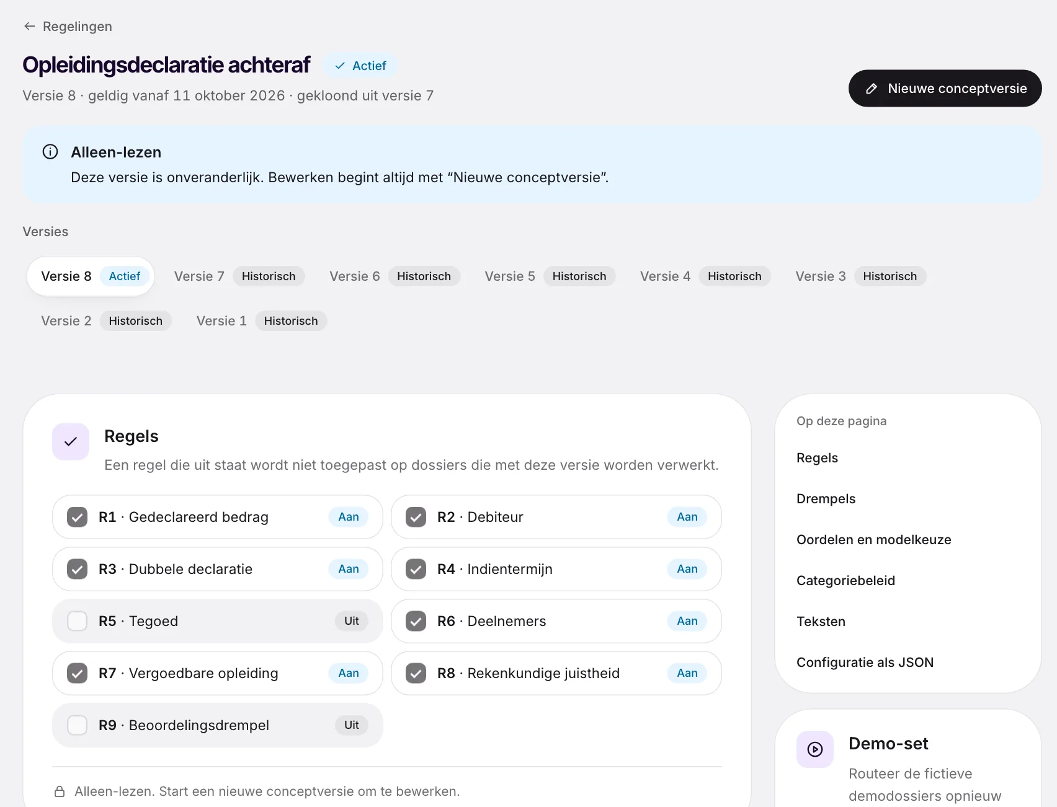Image resolution: width=1057 pixels, height=807 pixels.
Task: Click the checkmark icon next to Regels heading
Action: click(x=71, y=441)
